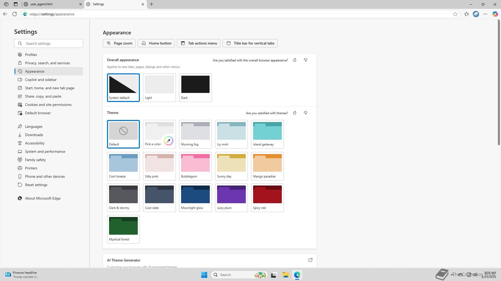Open tab actions menu icon in title bar
The width and height of the screenshot is (501, 281).
pyautogui.click(x=16, y=4)
